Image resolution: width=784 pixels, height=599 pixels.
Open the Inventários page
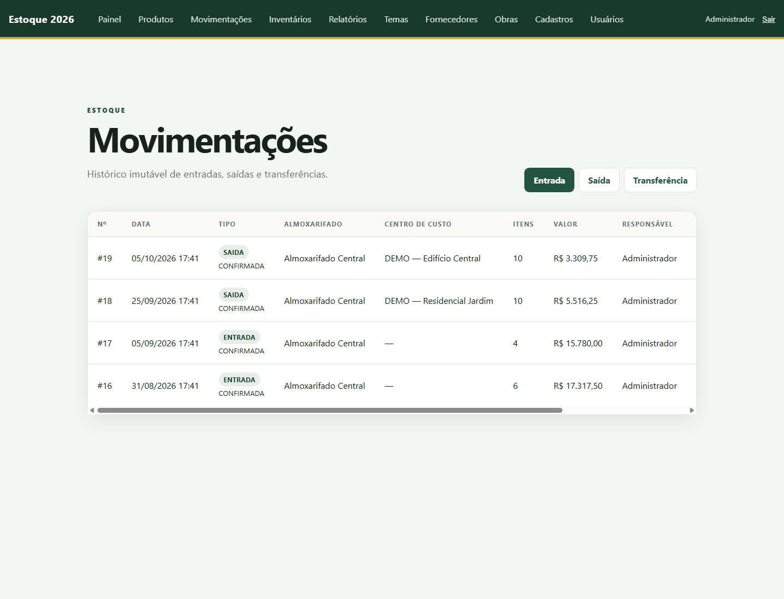[290, 19]
